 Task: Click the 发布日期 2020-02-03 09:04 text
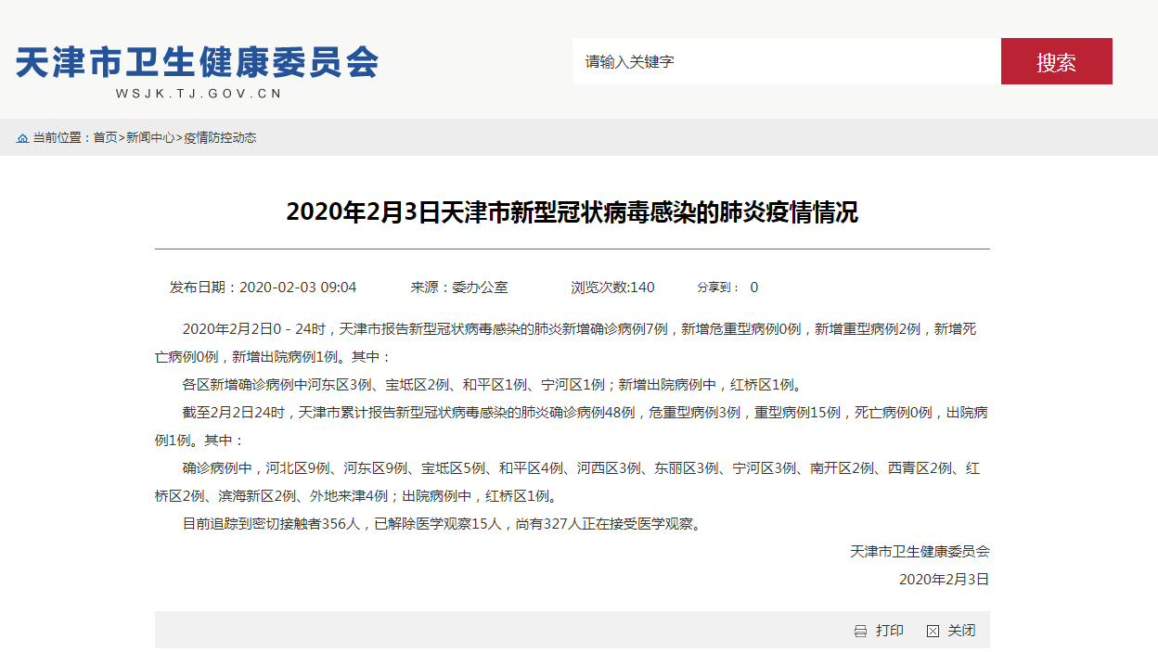click(x=263, y=288)
